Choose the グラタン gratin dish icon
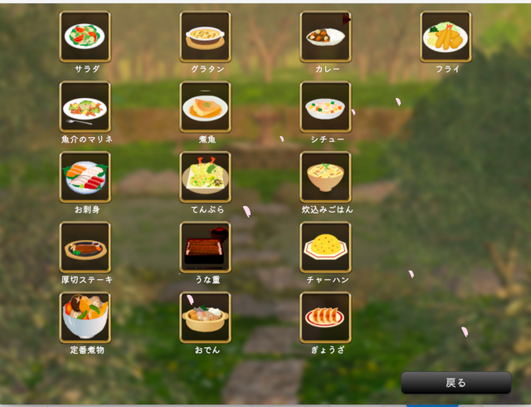Screen dimensions: 531x407 tap(205, 37)
